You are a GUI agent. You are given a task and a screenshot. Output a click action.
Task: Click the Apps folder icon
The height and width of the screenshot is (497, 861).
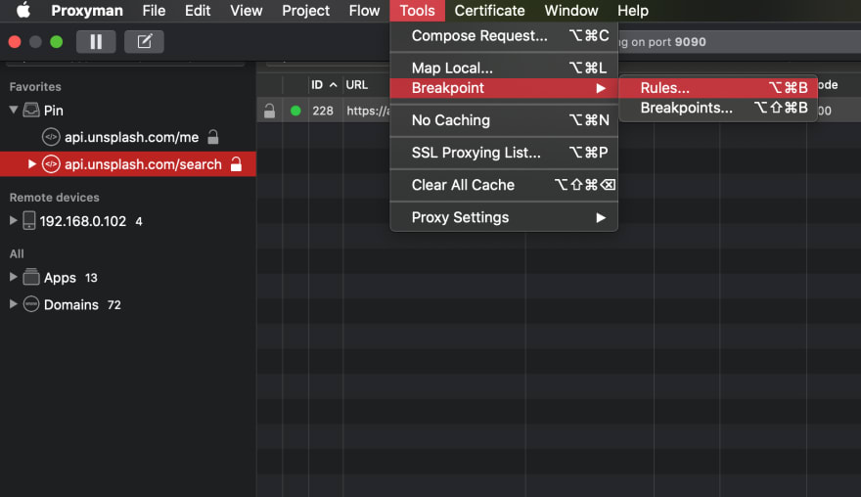point(31,277)
